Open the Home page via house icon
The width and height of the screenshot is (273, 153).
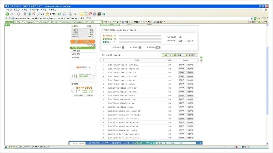coord(34,14)
